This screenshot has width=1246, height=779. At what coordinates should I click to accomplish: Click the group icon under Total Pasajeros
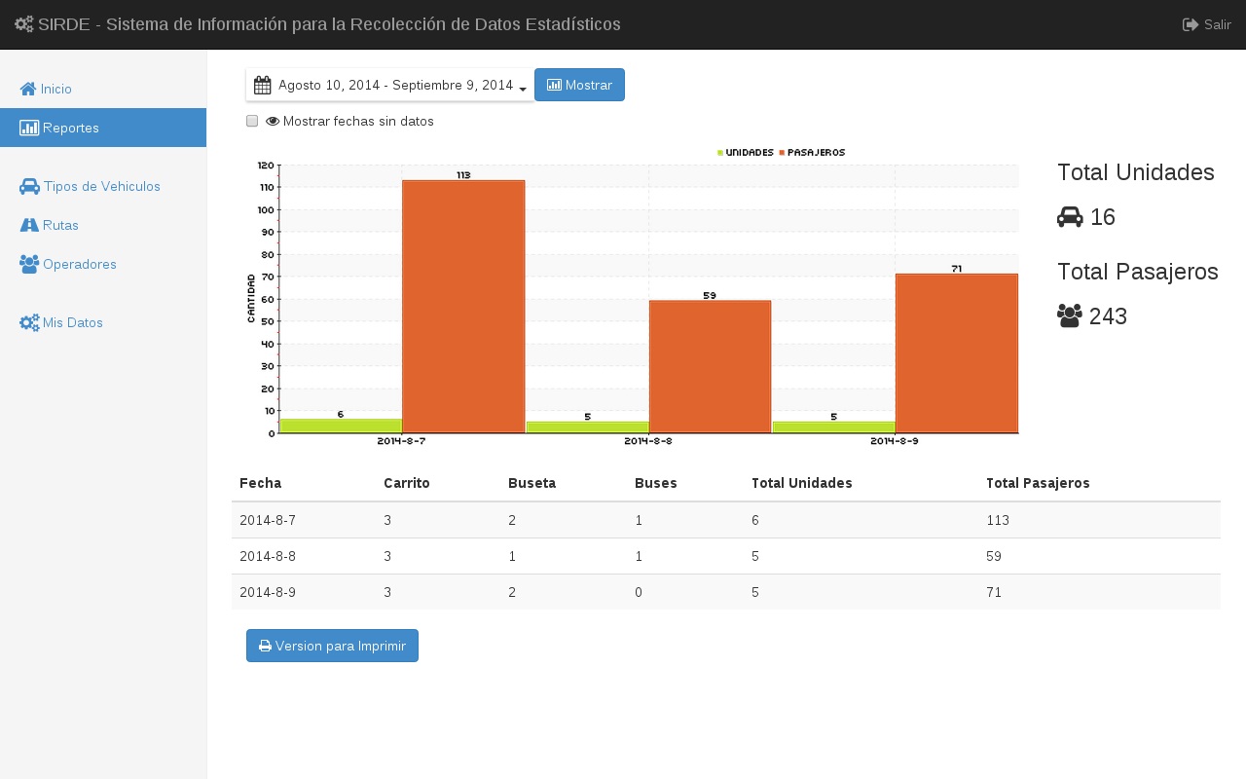pyautogui.click(x=1070, y=316)
